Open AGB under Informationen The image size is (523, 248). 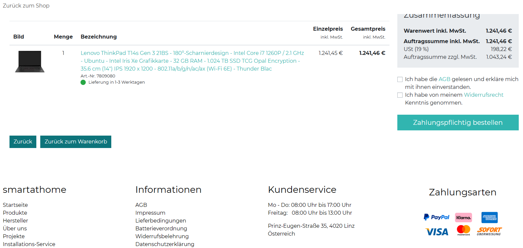(x=141, y=205)
